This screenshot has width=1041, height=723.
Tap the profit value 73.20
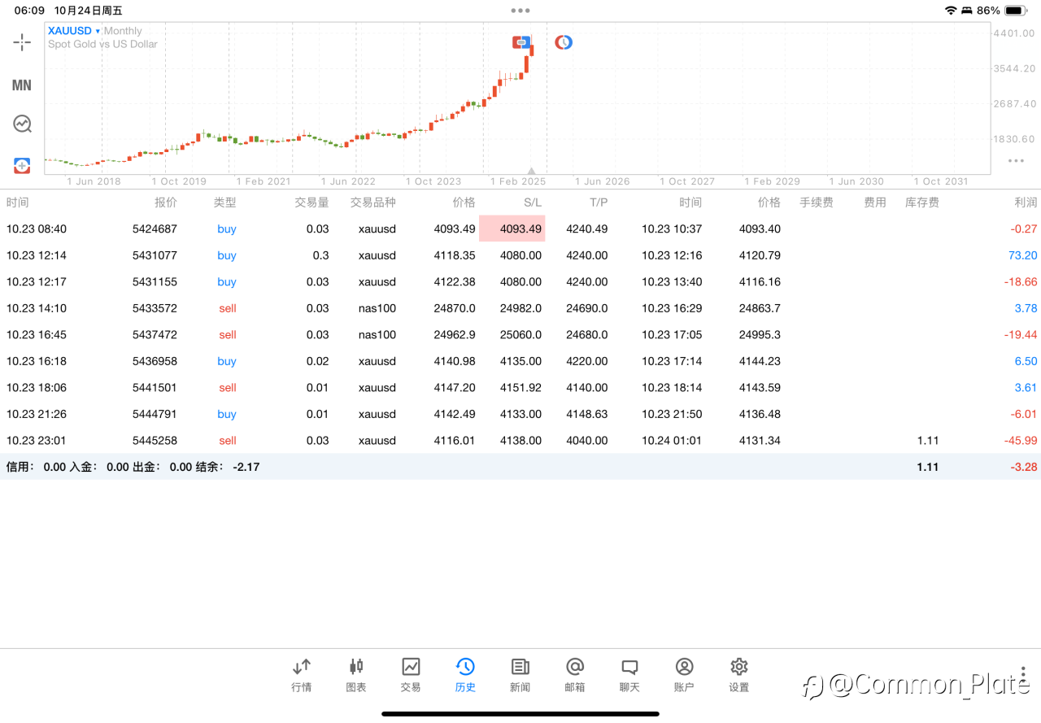pyautogui.click(x=1022, y=255)
